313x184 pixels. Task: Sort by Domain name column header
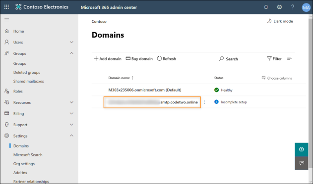121,78
